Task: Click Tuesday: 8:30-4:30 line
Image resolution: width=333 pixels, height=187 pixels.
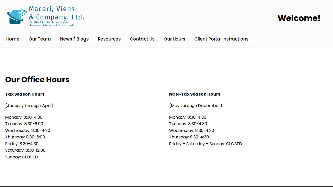Action: [188, 124]
